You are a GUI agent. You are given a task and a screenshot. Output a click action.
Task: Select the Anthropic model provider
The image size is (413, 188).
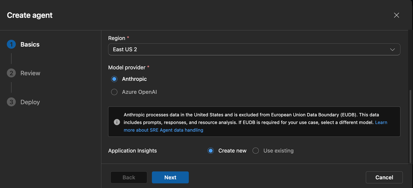tap(115, 79)
